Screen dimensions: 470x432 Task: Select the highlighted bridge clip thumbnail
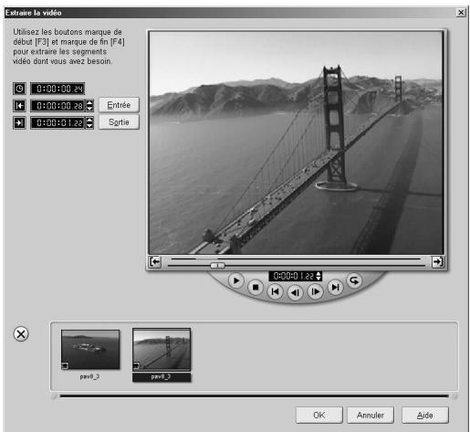[x=162, y=350]
